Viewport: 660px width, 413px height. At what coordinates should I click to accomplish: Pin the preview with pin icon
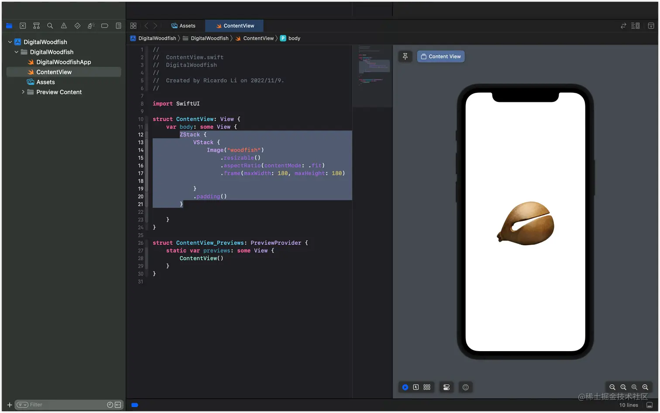tap(405, 56)
